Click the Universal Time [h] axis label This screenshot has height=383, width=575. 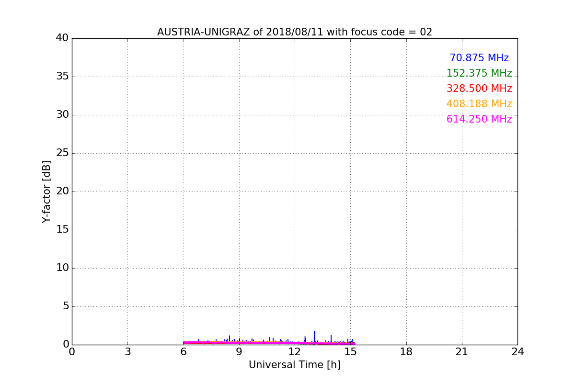point(295,365)
